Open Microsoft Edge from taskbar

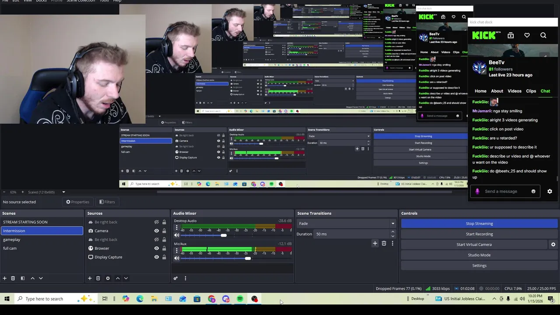[x=140, y=299]
